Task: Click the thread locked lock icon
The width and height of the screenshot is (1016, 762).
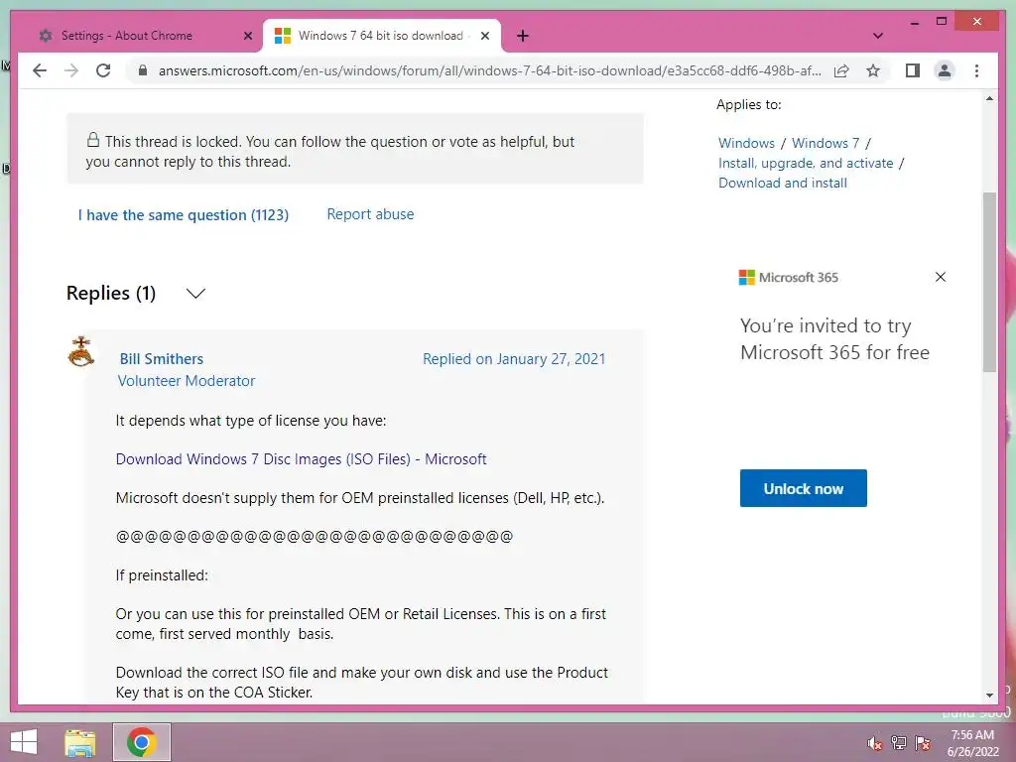Action: 93,140
